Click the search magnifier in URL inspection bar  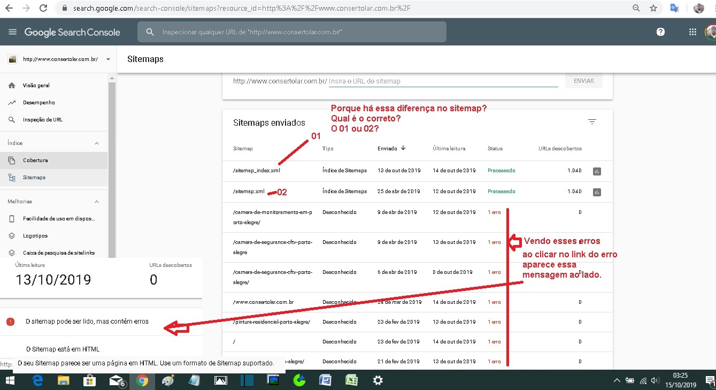coord(150,32)
